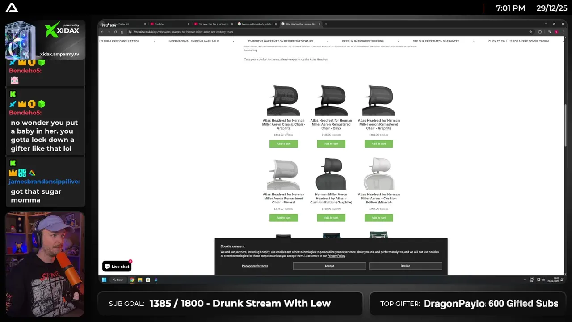This screenshot has width=572, height=322.
Task: Click the browser forward arrow
Action: (x=109, y=32)
